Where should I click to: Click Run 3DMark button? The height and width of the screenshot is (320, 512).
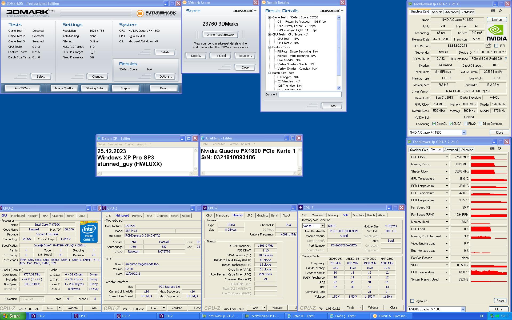coord(22,88)
